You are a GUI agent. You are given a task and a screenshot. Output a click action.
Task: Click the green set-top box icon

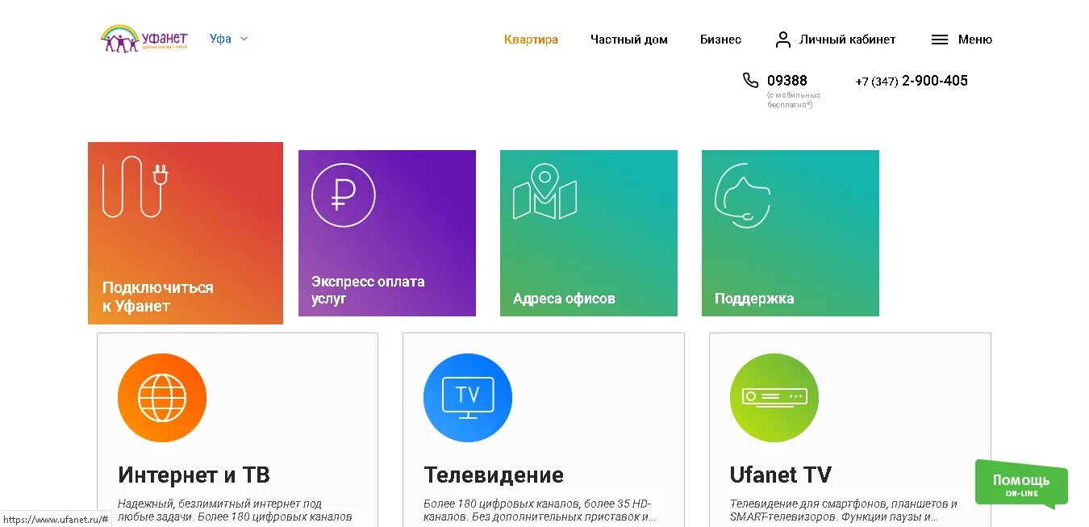click(774, 398)
